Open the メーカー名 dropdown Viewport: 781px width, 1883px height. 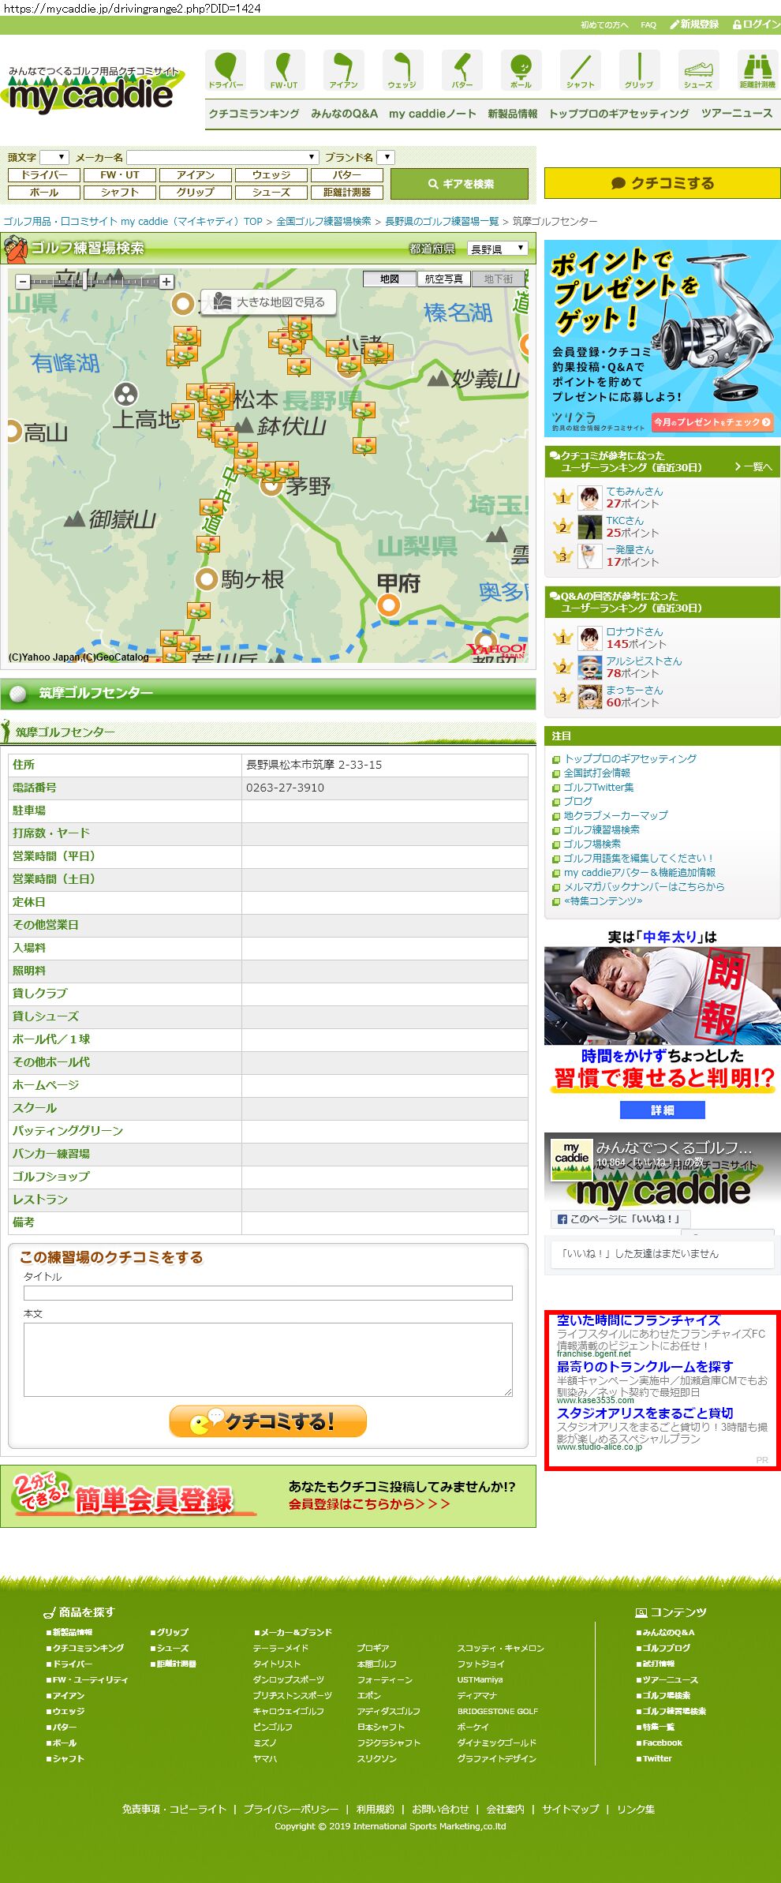coord(222,157)
